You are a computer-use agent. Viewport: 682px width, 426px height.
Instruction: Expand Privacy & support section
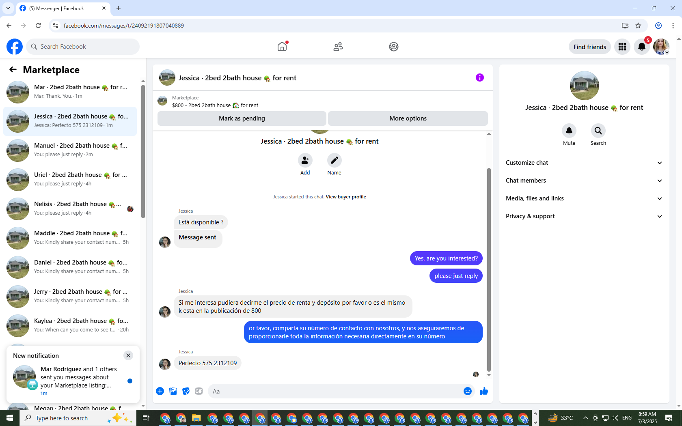pos(584,216)
